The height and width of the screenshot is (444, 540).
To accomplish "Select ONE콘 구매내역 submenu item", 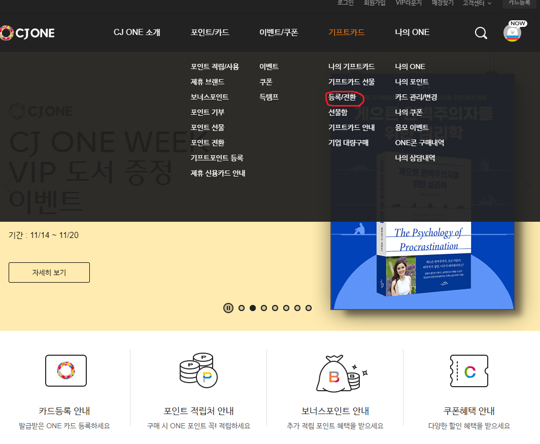I will [x=419, y=143].
